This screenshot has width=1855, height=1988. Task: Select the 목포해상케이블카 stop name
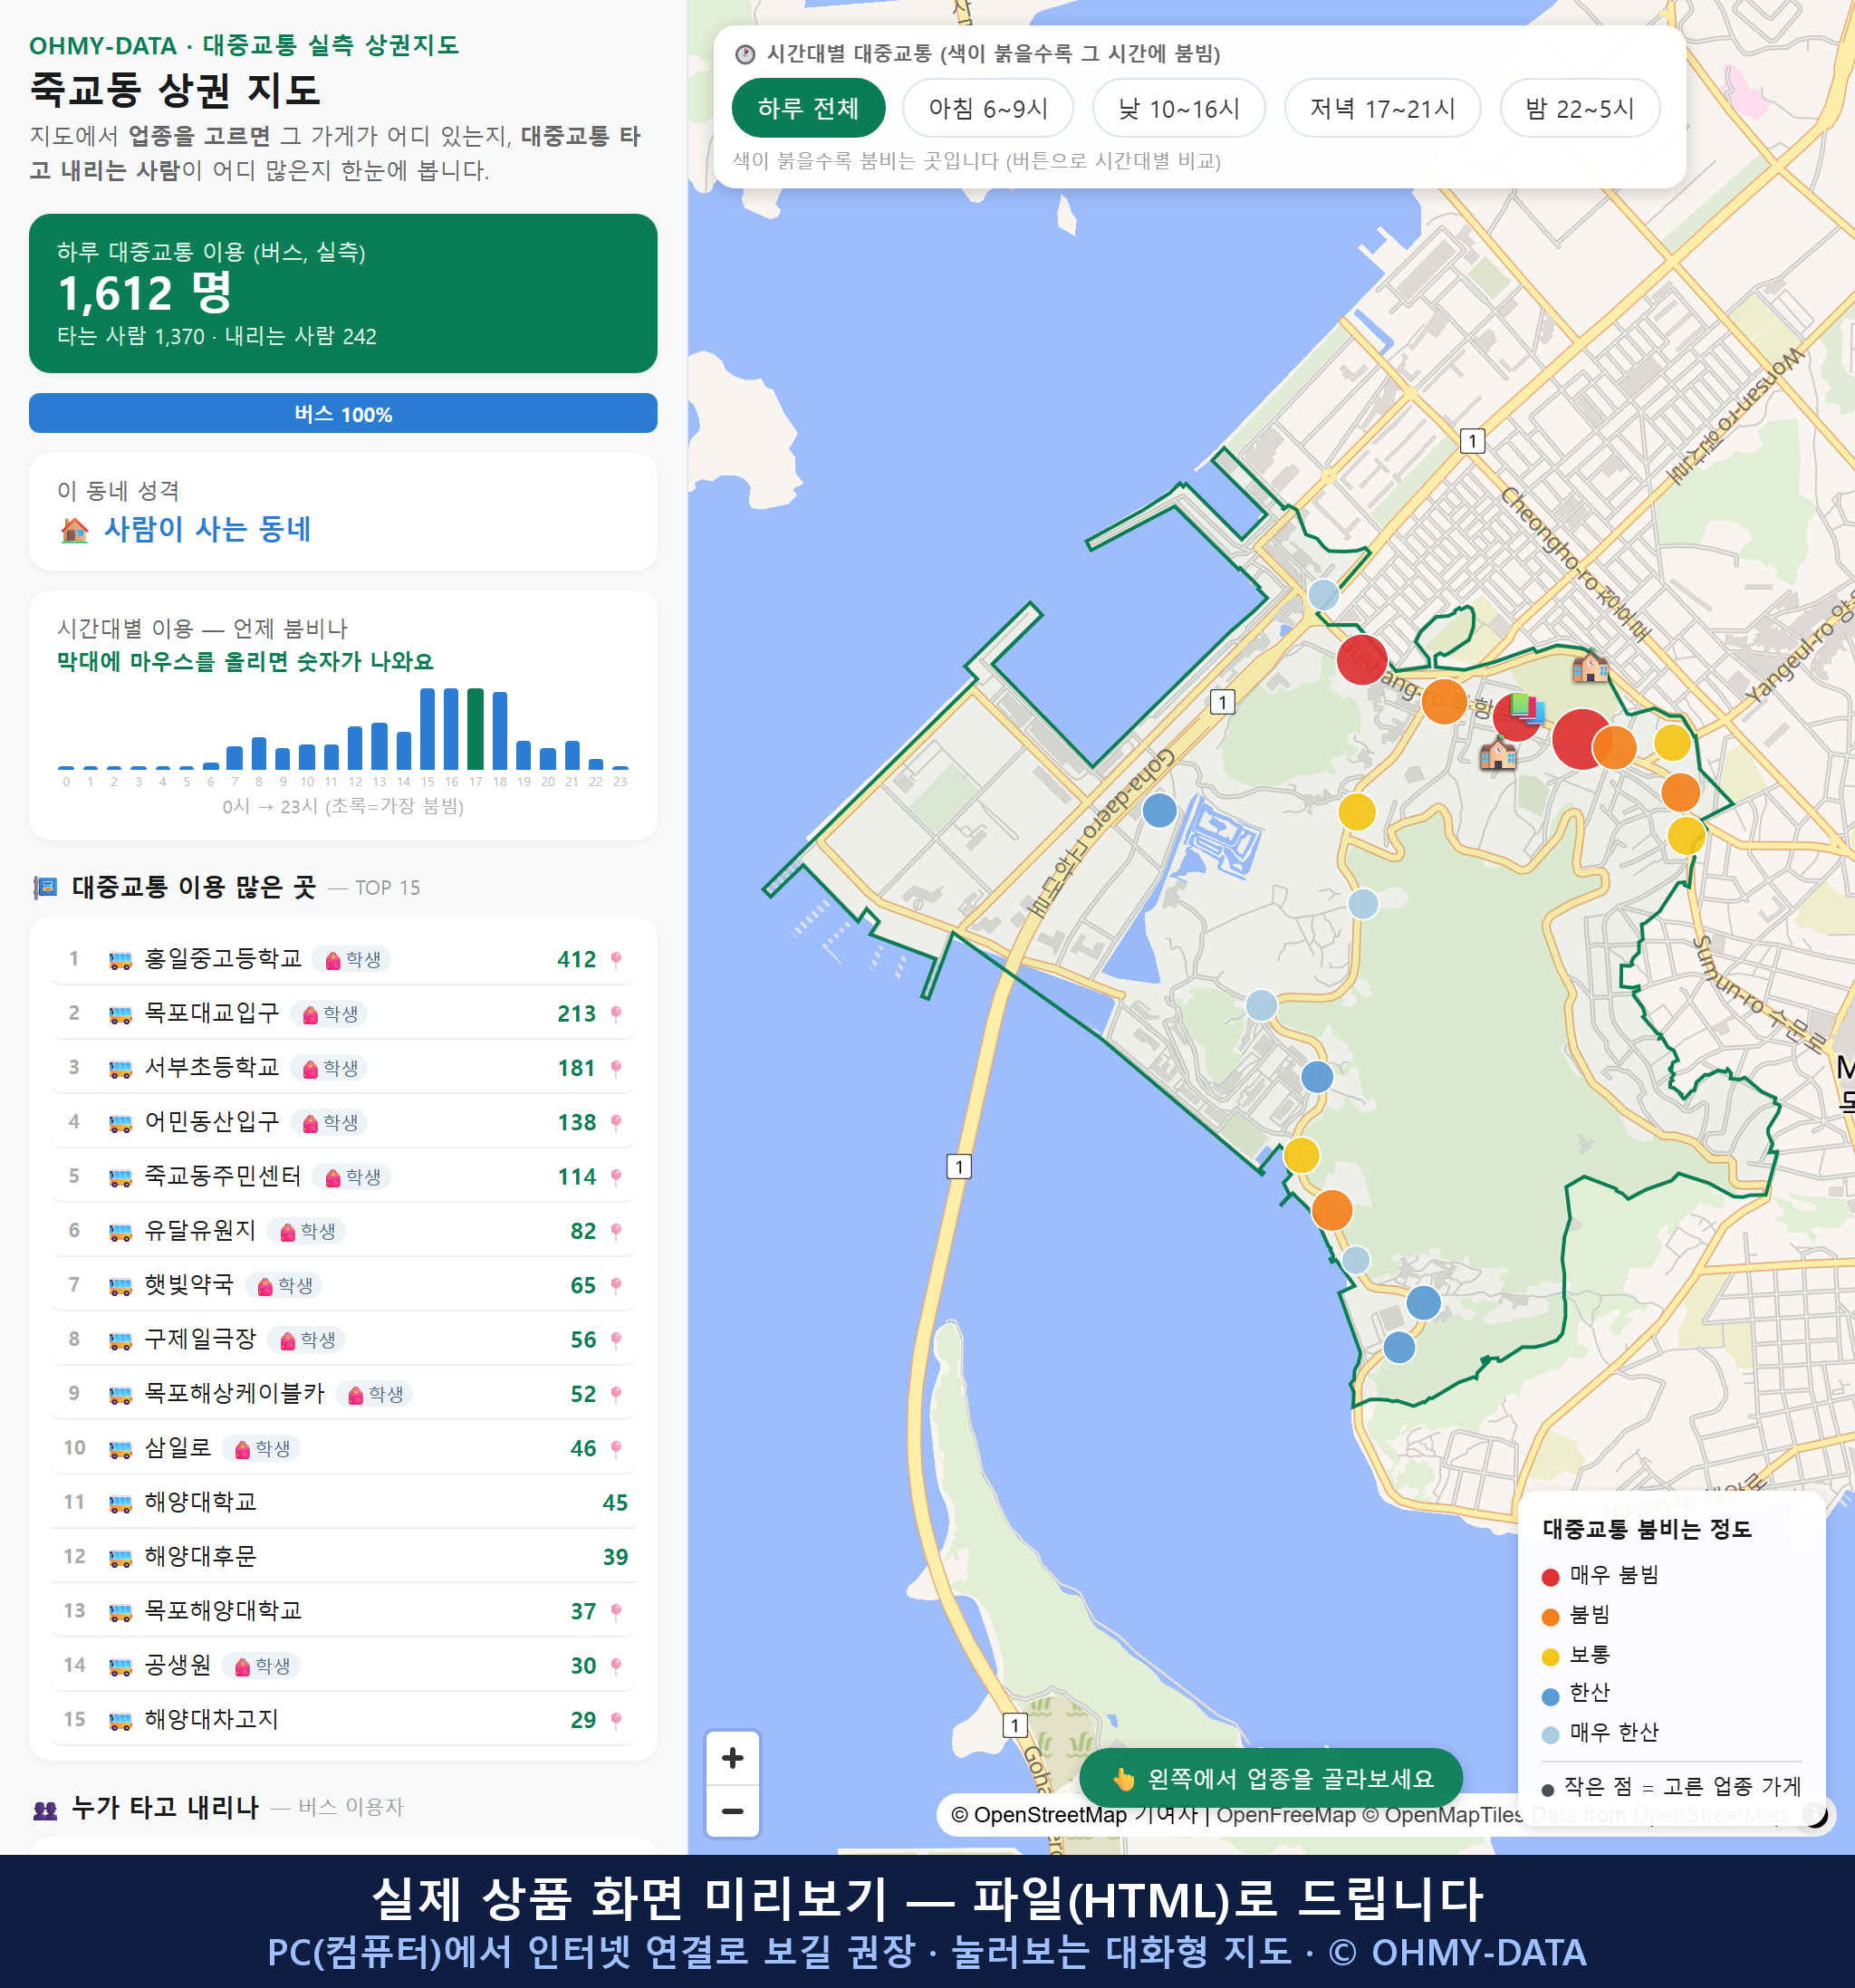pyautogui.click(x=235, y=1393)
